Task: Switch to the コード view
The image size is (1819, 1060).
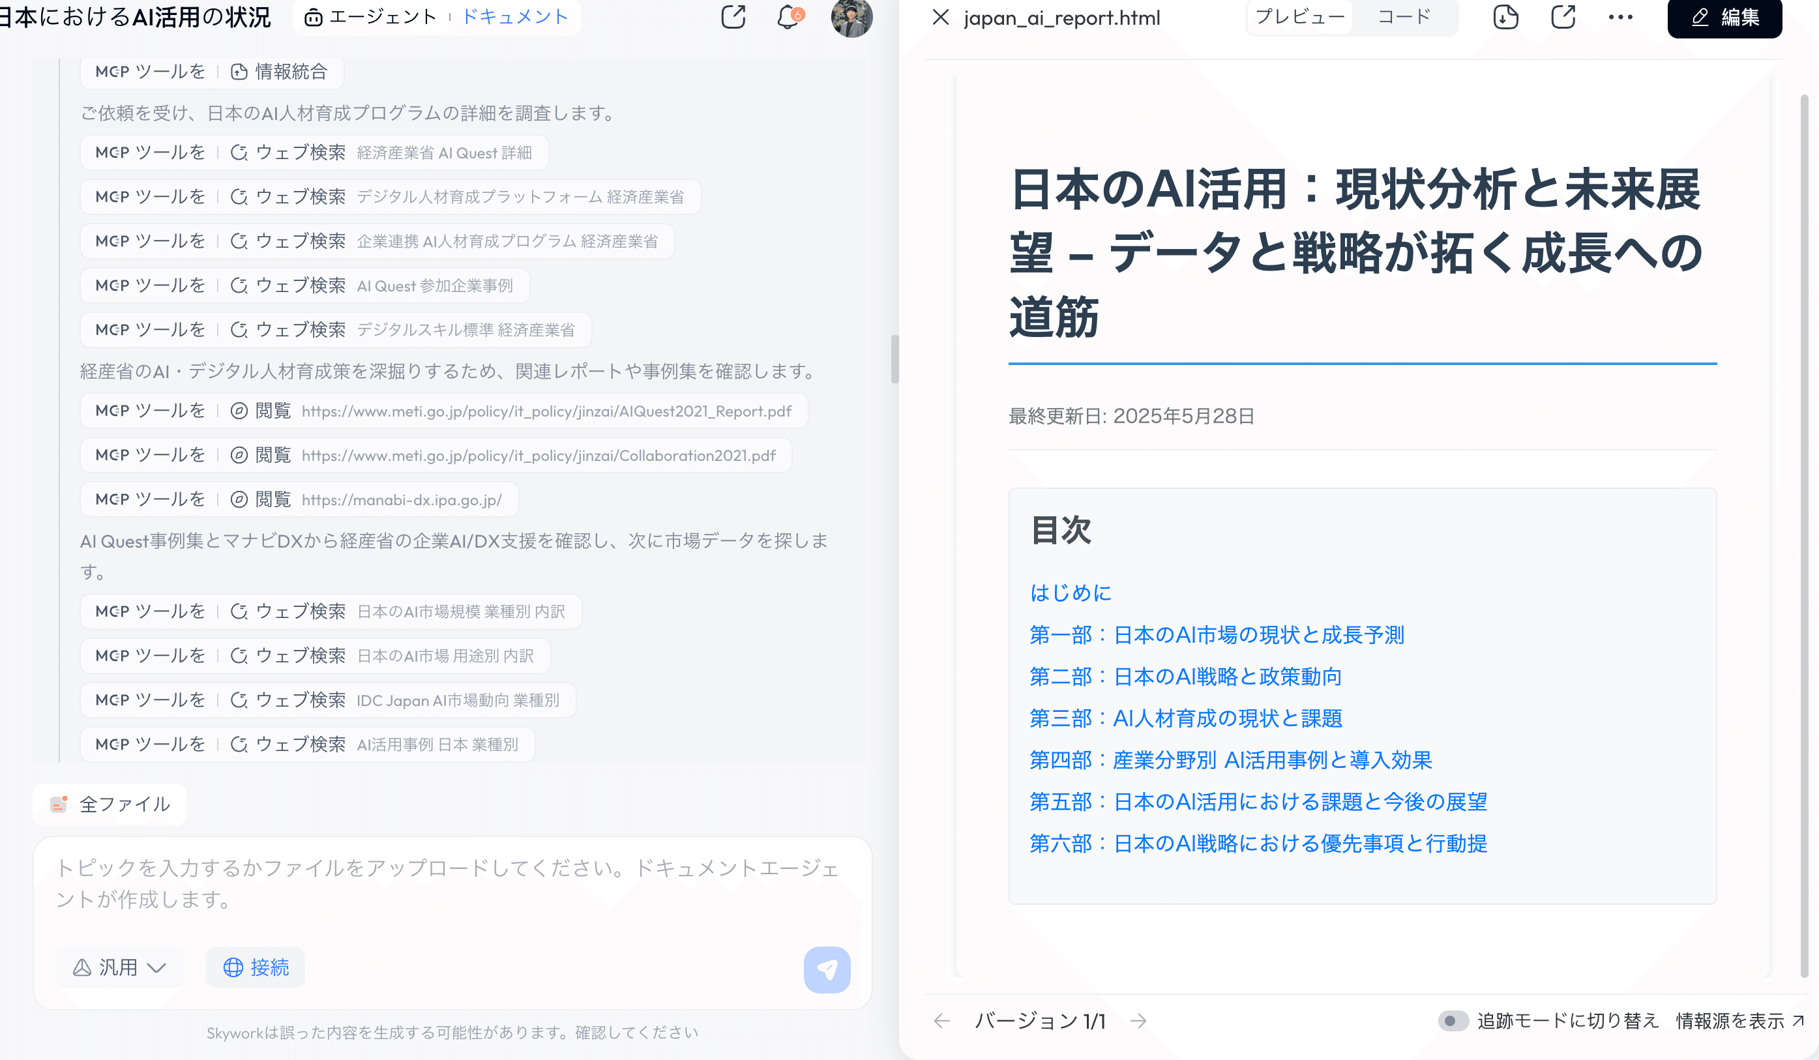Action: click(x=1404, y=16)
